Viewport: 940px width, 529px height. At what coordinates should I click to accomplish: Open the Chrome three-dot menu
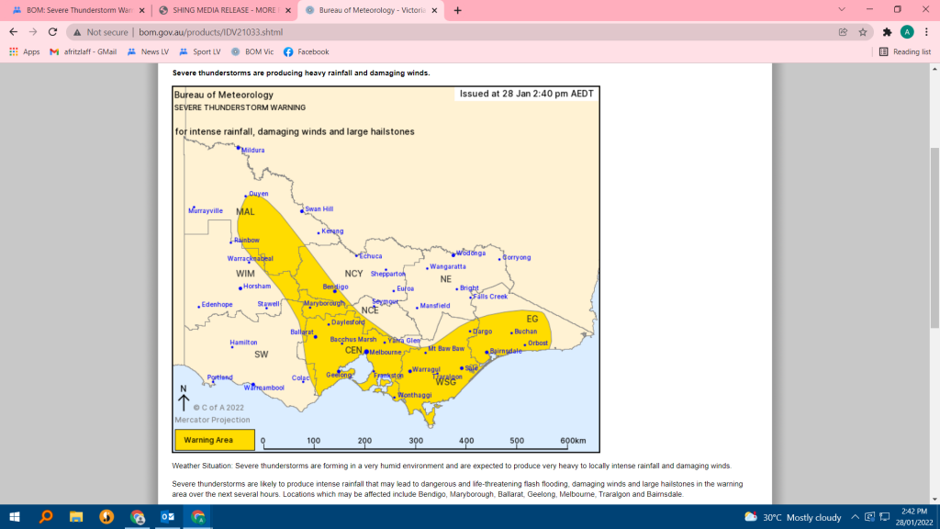tap(927, 32)
